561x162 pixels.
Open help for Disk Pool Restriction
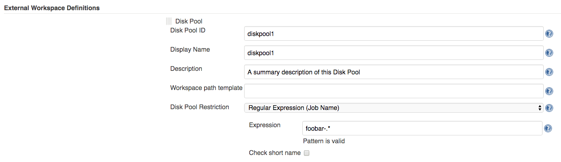549,108
